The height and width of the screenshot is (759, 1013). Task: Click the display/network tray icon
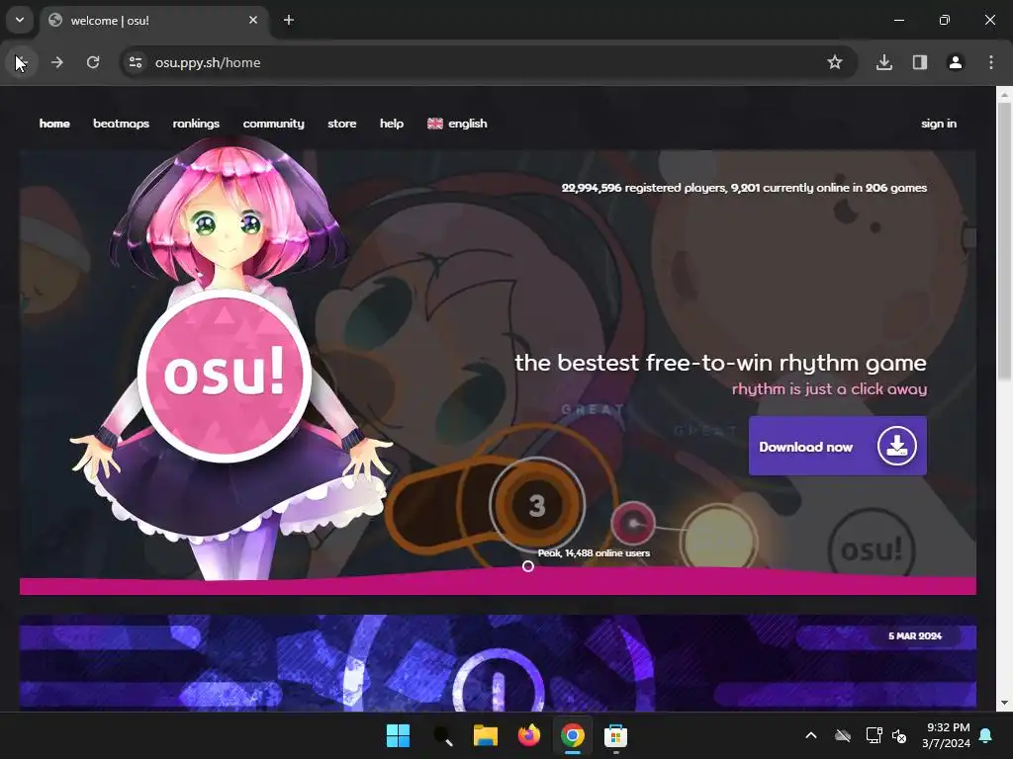(875, 735)
